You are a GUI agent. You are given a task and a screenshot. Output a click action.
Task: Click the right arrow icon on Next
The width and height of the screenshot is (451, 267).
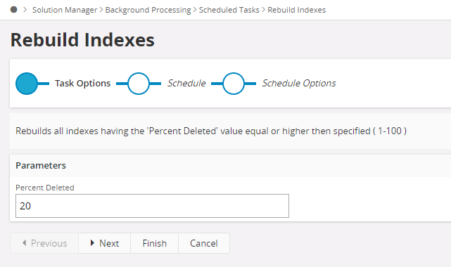(92, 243)
